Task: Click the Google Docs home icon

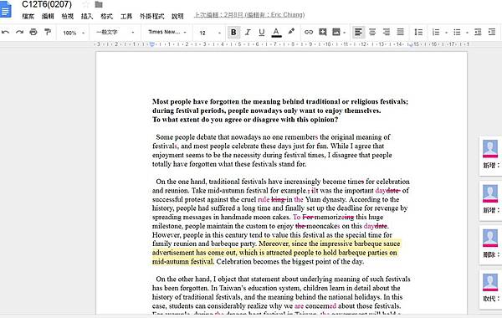Action: tap(6, 9)
